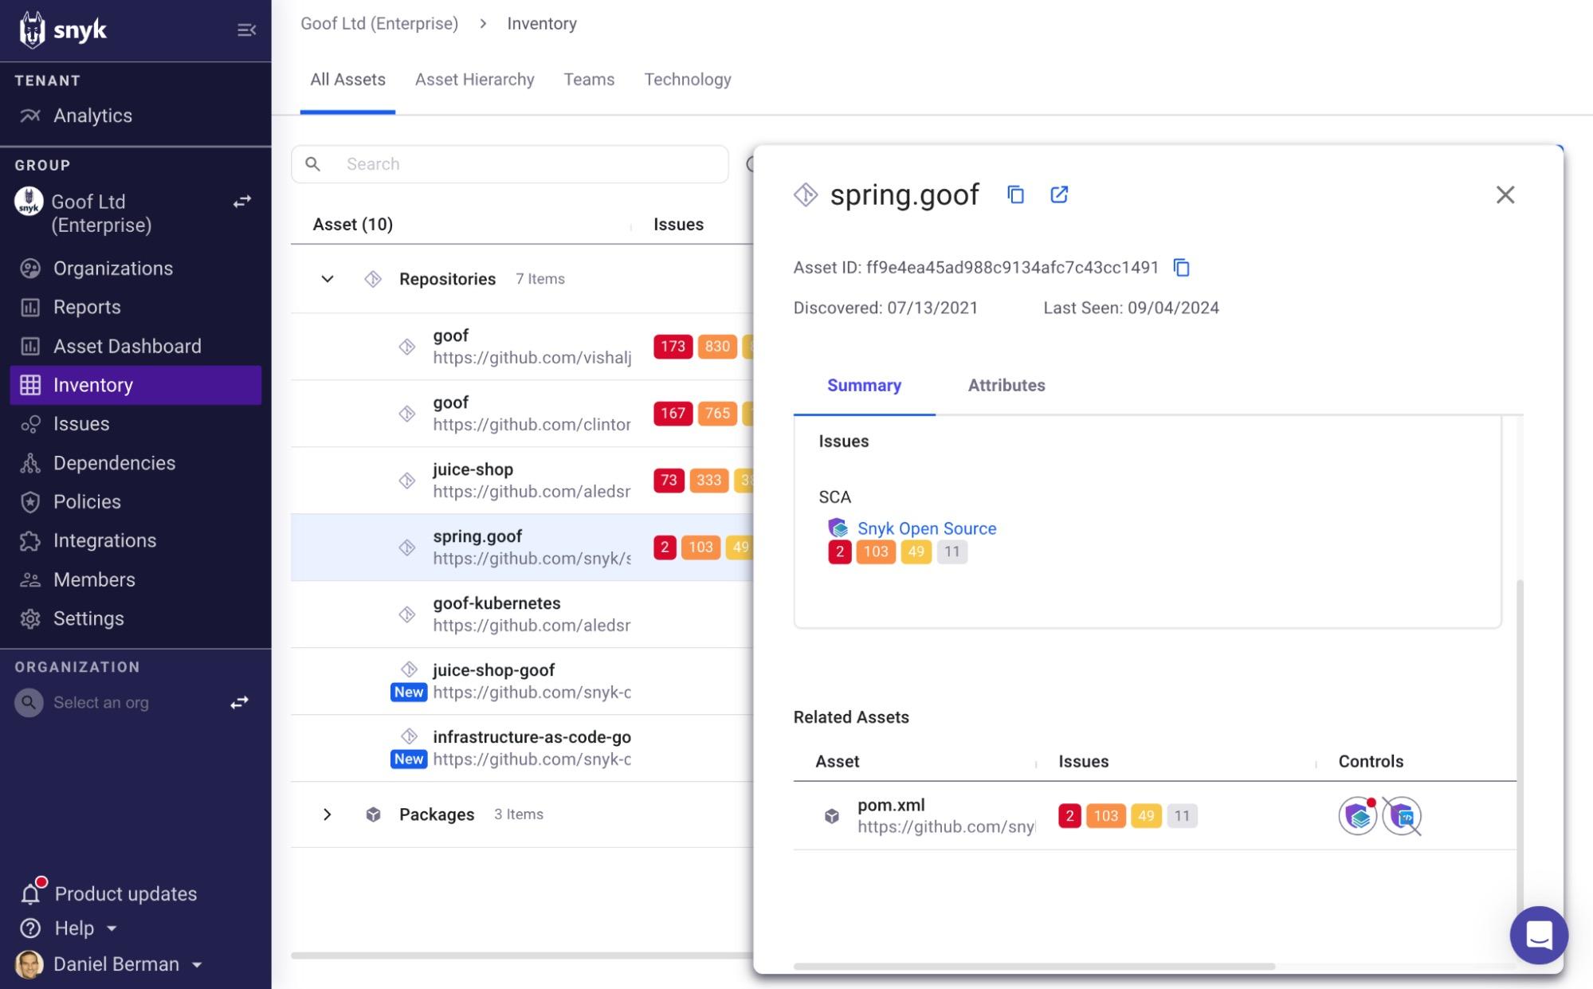Click the Asset (10) column header
The image size is (1593, 989).
(353, 225)
